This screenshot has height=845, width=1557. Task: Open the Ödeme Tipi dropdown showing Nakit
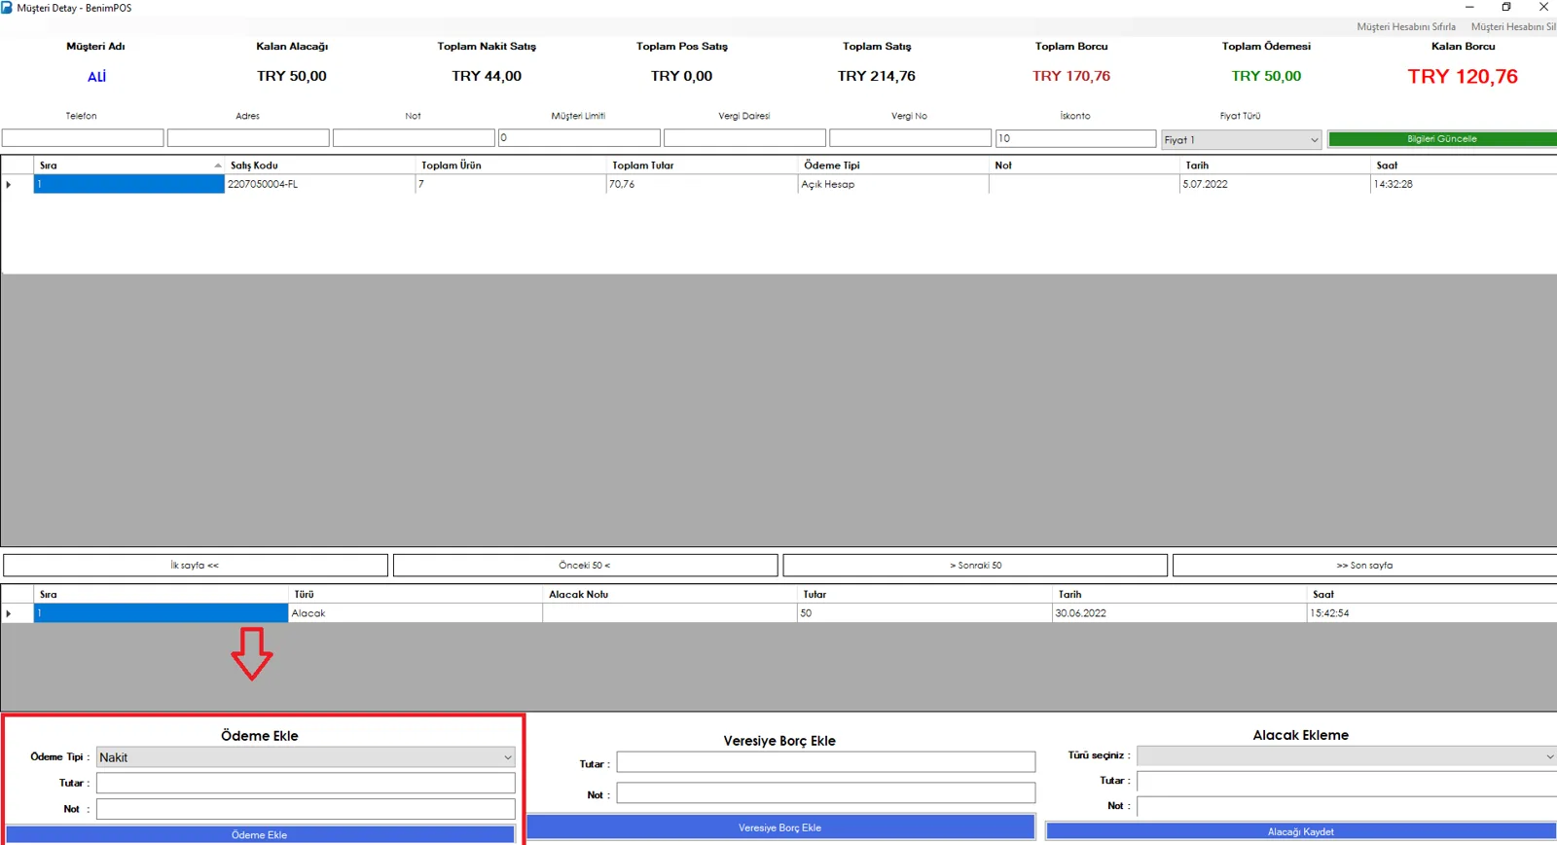tap(306, 757)
